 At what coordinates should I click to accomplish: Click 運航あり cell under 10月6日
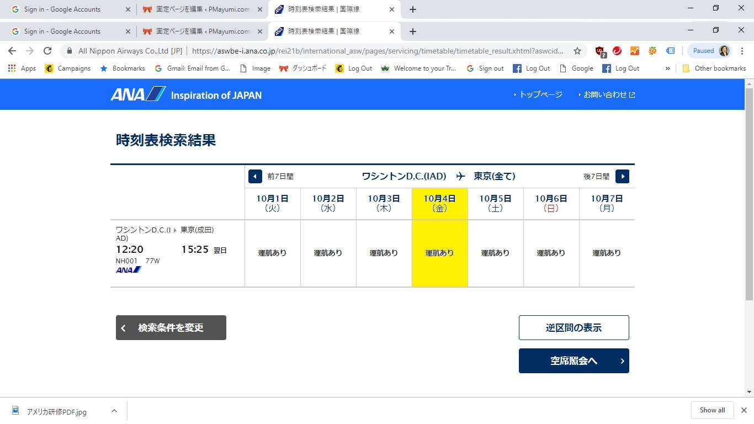(551, 253)
